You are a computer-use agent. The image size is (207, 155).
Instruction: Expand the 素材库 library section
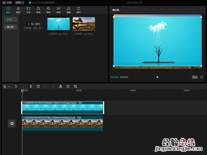point(10,27)
